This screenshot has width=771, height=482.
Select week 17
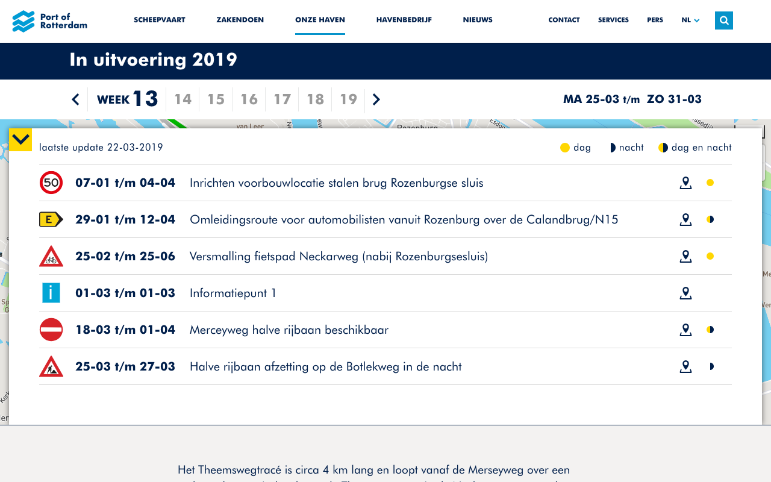point(282,99)
